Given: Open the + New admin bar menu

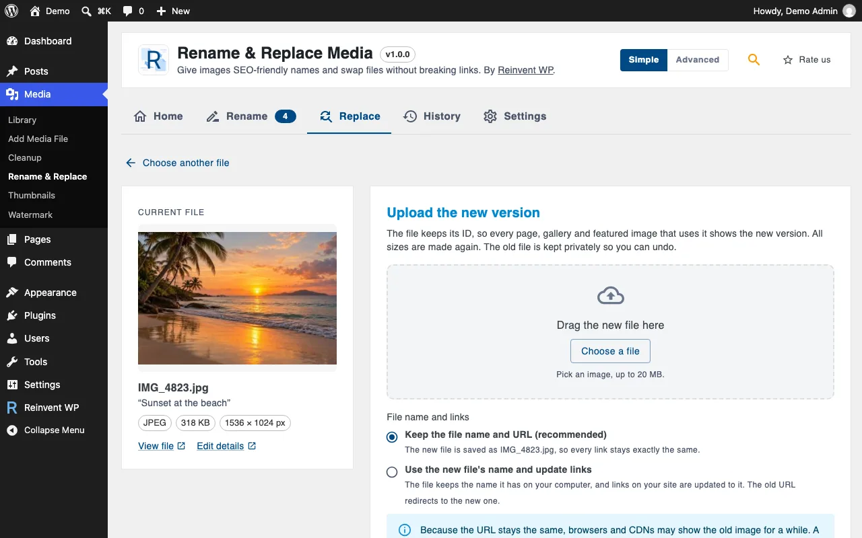Looking at the screenshot, I should coord(173,11).
